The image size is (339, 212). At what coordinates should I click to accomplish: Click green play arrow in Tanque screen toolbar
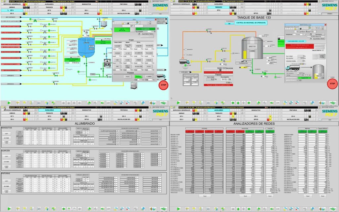(178, 103)
